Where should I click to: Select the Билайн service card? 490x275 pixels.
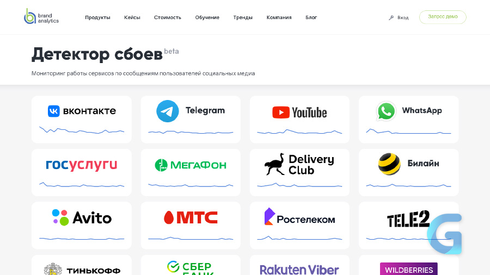point(409,172)
